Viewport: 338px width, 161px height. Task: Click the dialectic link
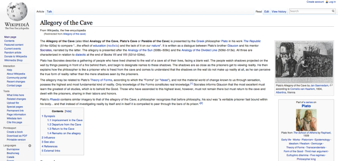point(81,54)
